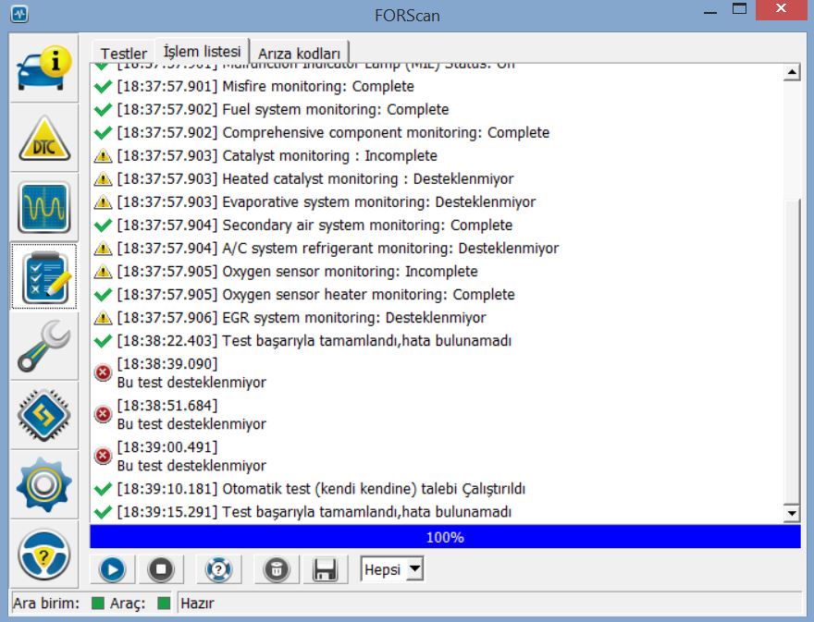Click the green check beside Otomatik test entry
Viewport: 814px width, 622px height.
[103, 489]
